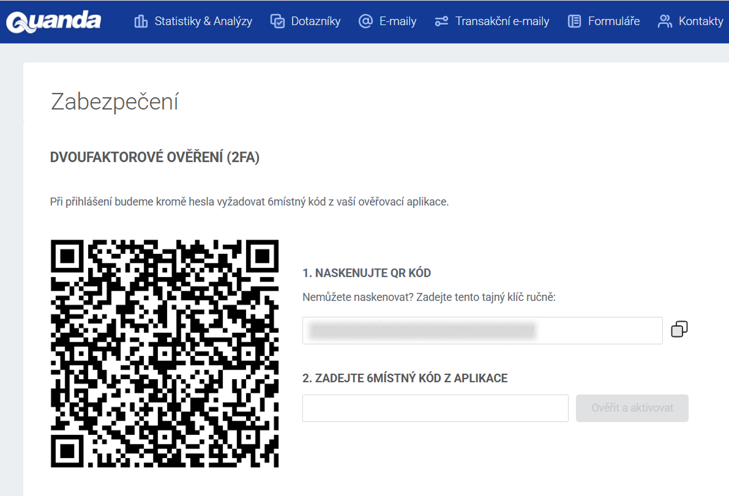Screen dimensions: 729x496
Task: Click the bar chart icon beside Statistiky & Analýzy
Action: (140, 21)
